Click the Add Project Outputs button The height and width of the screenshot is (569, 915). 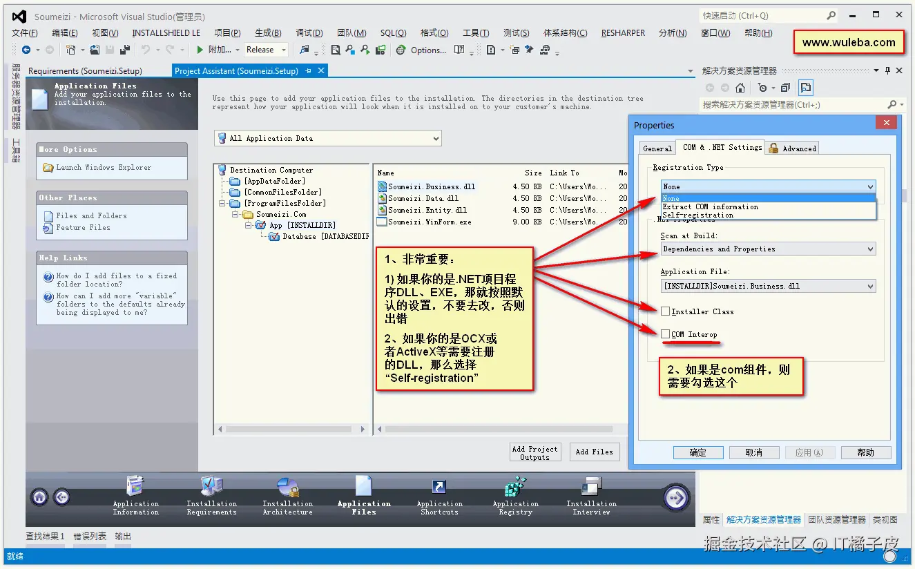(x=535, y=452)
